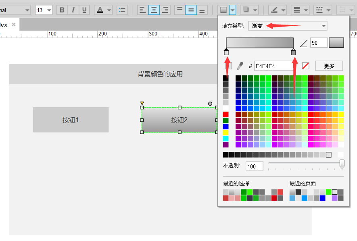This screenshot has height=241, width=357.
Task: Open the line pattern dropdown arrow
Action: (x=328, y=10)
